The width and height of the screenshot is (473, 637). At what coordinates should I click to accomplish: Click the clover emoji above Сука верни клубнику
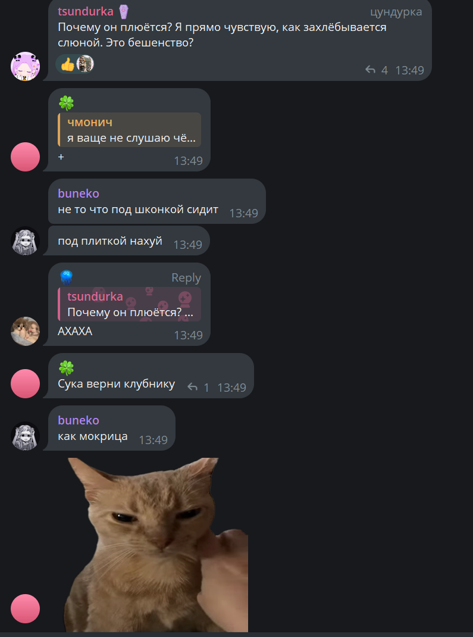66,368
